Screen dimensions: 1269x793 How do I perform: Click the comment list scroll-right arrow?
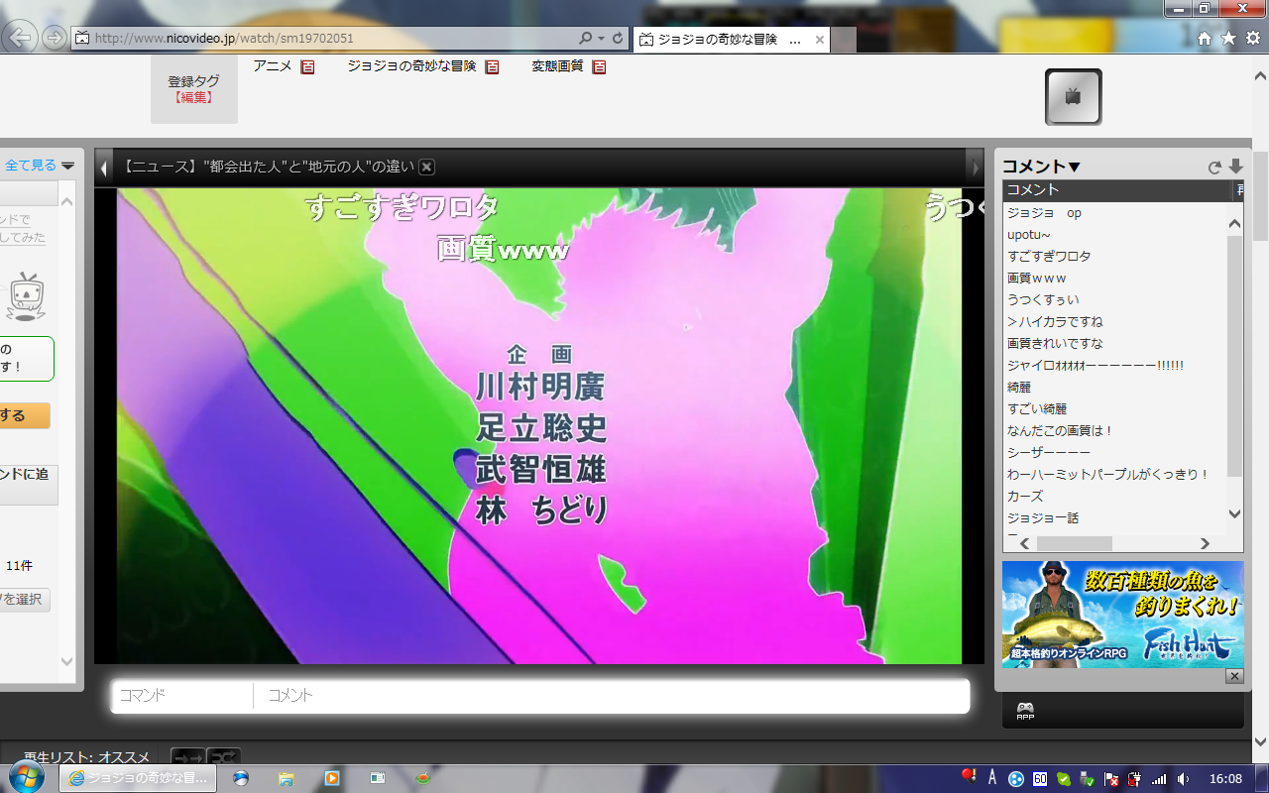[x=1205, y=543]
